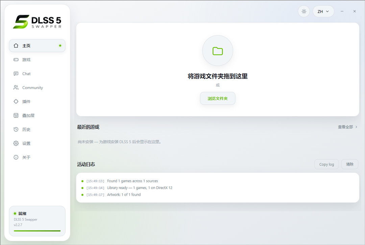Click the 设置 gear icon
Viewport: 365px width, 245px height.
[16, 143]
